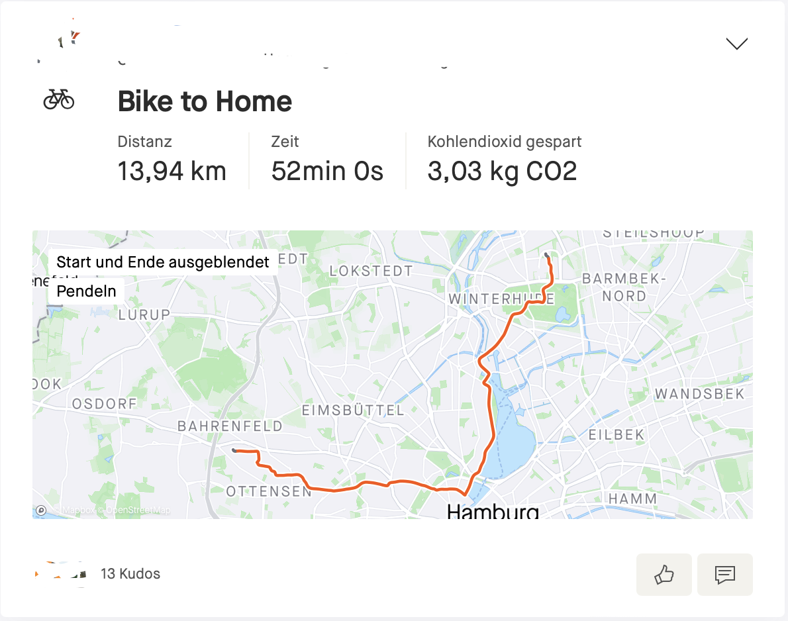Open the 13 Kudos list
The image size is (788, 621).
(130, 573)
